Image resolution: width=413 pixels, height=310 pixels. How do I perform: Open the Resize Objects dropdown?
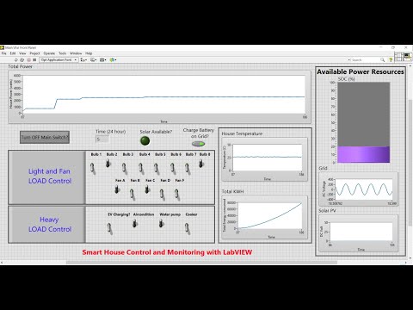103,59
